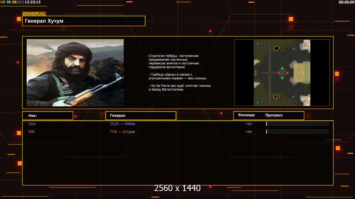Select player name God
This screenshot has height=199, width=355.
pyautogui.click(x=32, y=124)
